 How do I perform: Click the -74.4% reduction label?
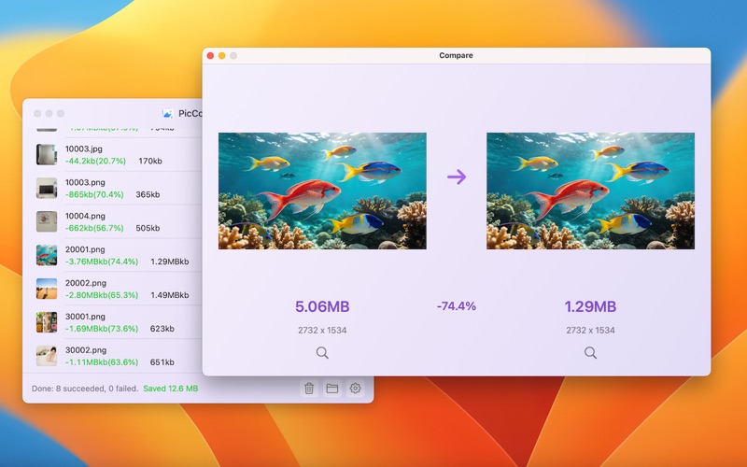(457, 306)
